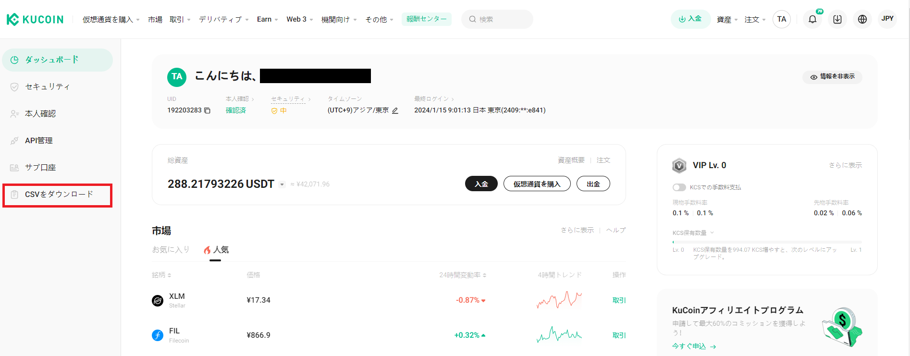Open the デリバティブ dropdown
Viewport: 910px width, 356px height.
(224, 20)
